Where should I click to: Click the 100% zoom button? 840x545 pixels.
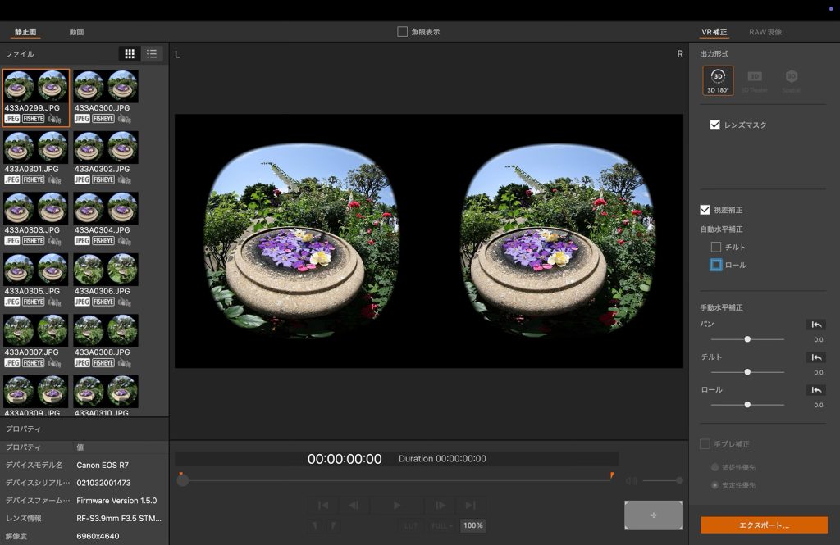click(x=472, y=525)
